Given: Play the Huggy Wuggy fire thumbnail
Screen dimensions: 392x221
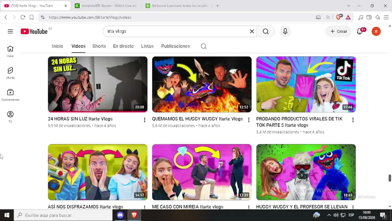Looking at the screenshot, I should point(202,84).
